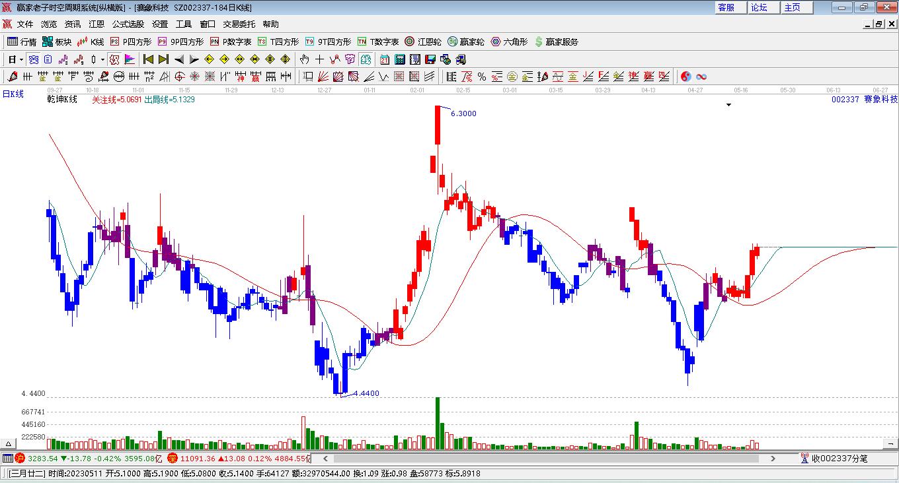The height and width of the screenshot is (483, 899).
Task: Click the 乾坤K线 indicator label
Action: click(62, 100)
